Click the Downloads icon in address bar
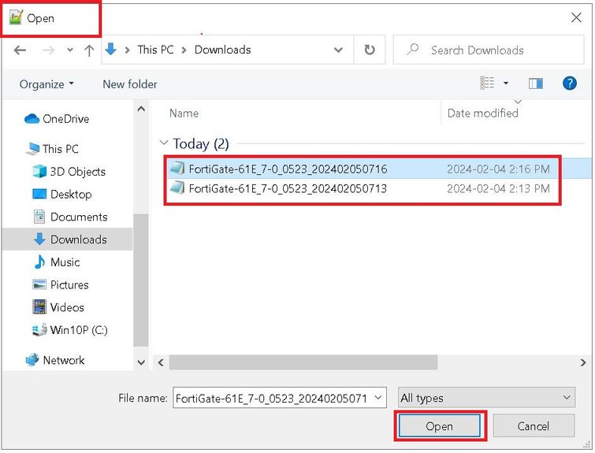This screenshot has width=595, height=453. click(110, 50)
